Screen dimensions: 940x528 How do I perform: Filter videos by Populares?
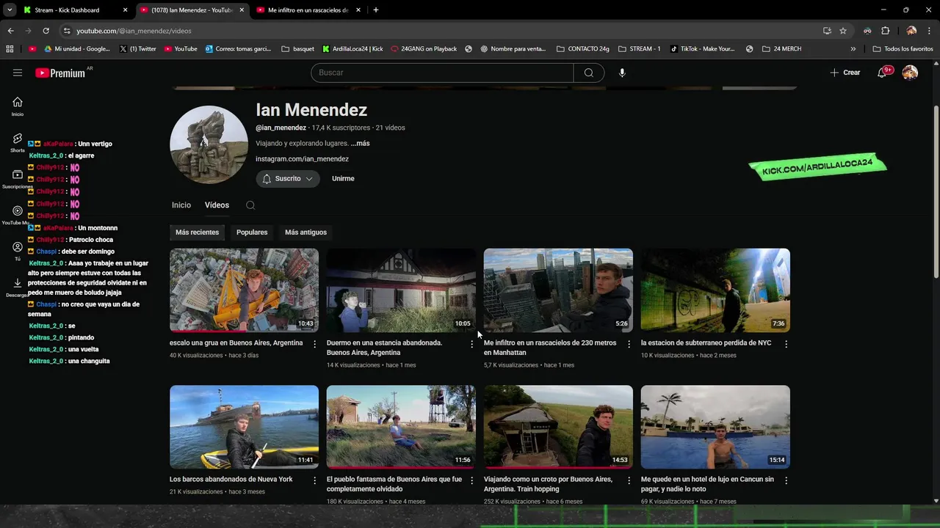click(x=252, y=232)
